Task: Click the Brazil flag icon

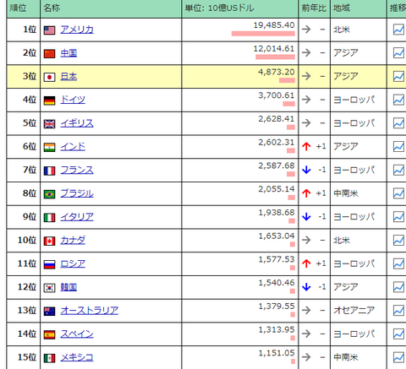Action: click(49, 194)
